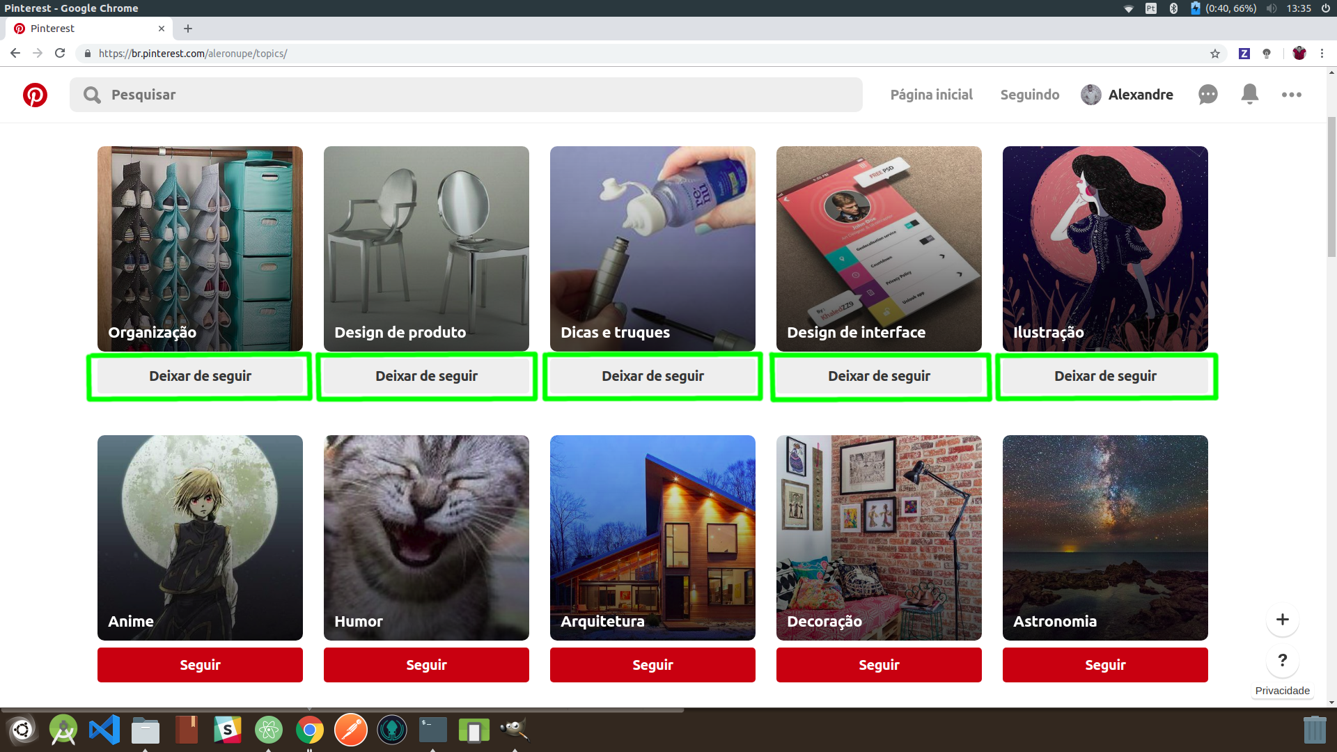Open the Wi-Fi network indicator
This screenshot has width=1337, height=752.
(1129, 8)
